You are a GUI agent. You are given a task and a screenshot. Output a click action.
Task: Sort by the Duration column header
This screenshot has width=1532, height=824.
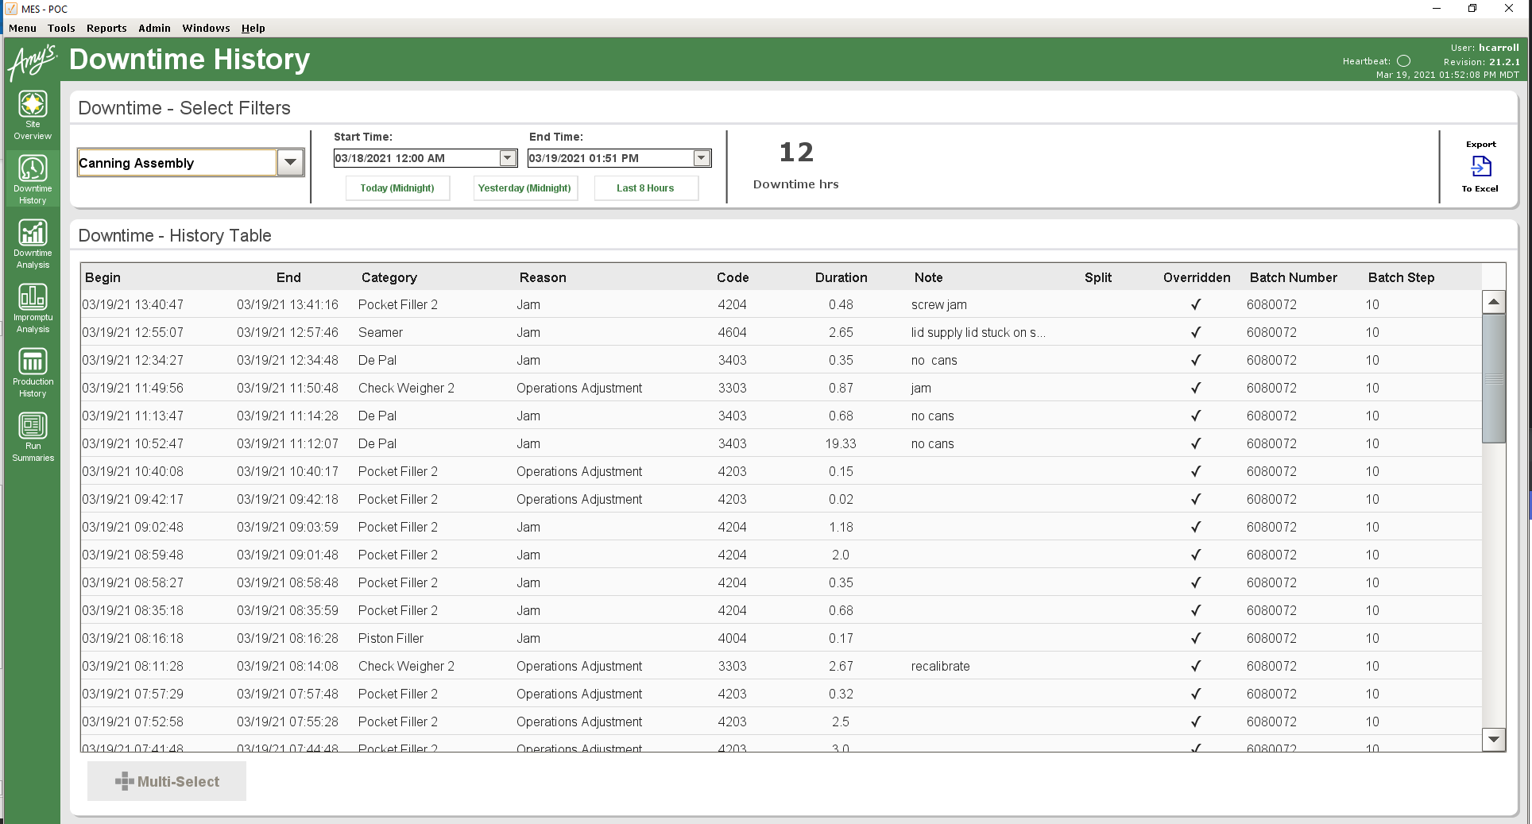(841, 277)
